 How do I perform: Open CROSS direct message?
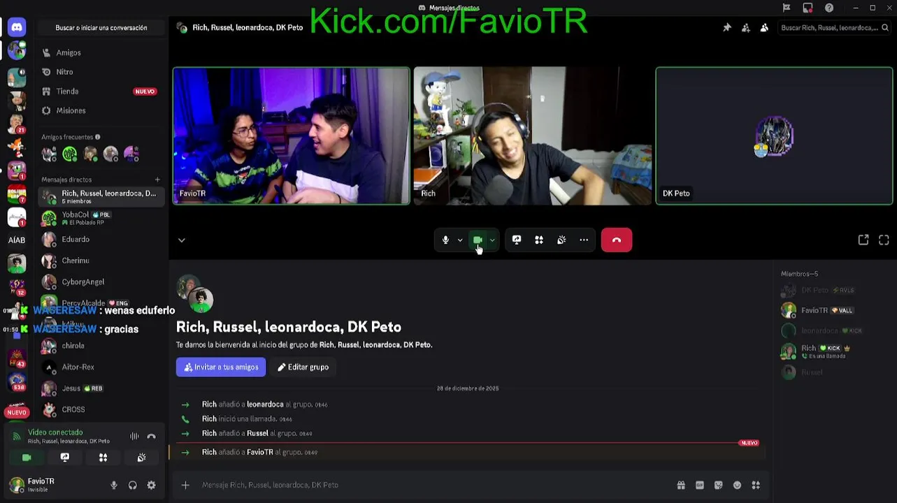(101, 409)
